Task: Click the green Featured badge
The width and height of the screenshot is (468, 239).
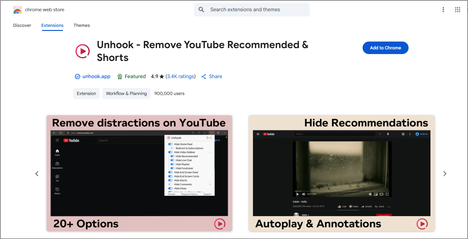Action: pos(131,76)
